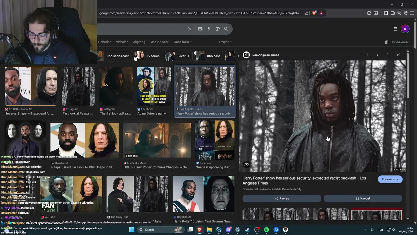Open the Brave main hamburger menu
Image resolution: width=417 pixels, height=235 pixels.
(412, 13)
